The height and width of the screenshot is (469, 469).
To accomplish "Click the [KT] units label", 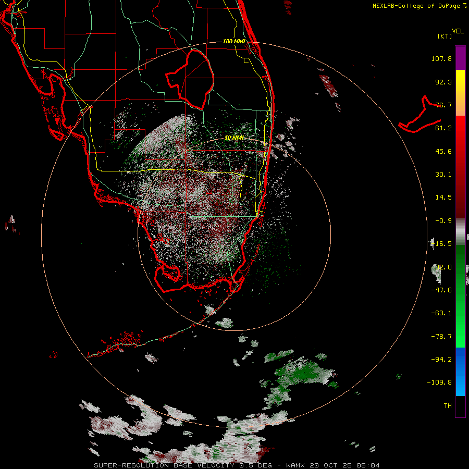I will pos(445,36).
